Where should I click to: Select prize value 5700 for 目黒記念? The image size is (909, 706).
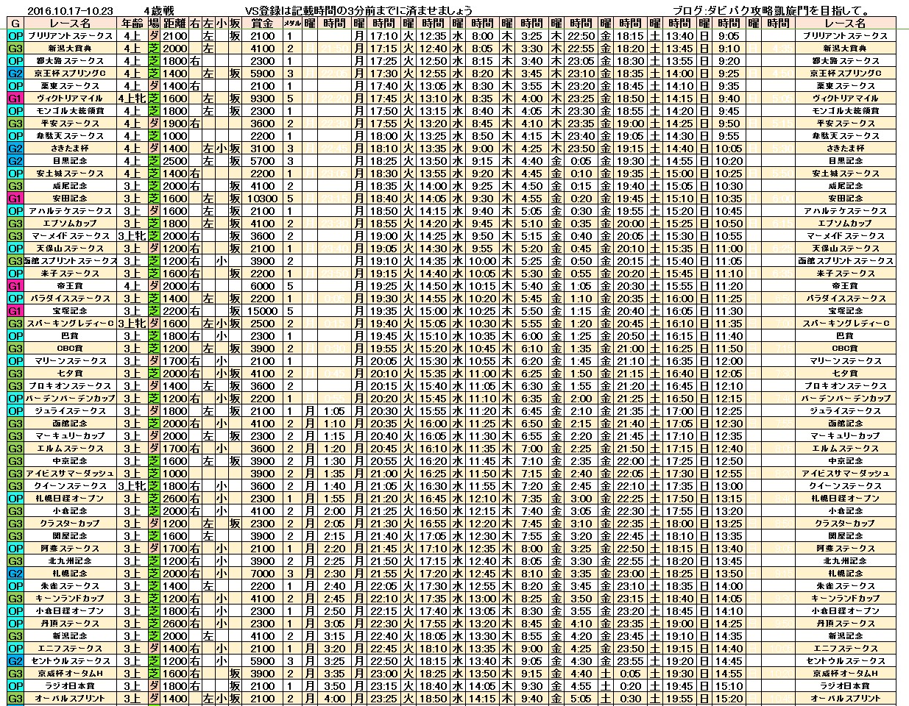(x=262, y=160)
